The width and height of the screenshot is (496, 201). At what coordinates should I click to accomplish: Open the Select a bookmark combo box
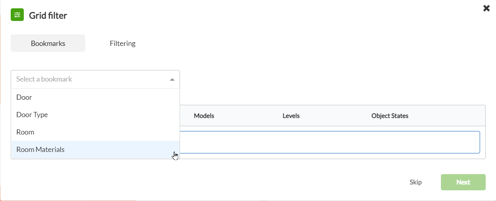click(x=95, y=79)
